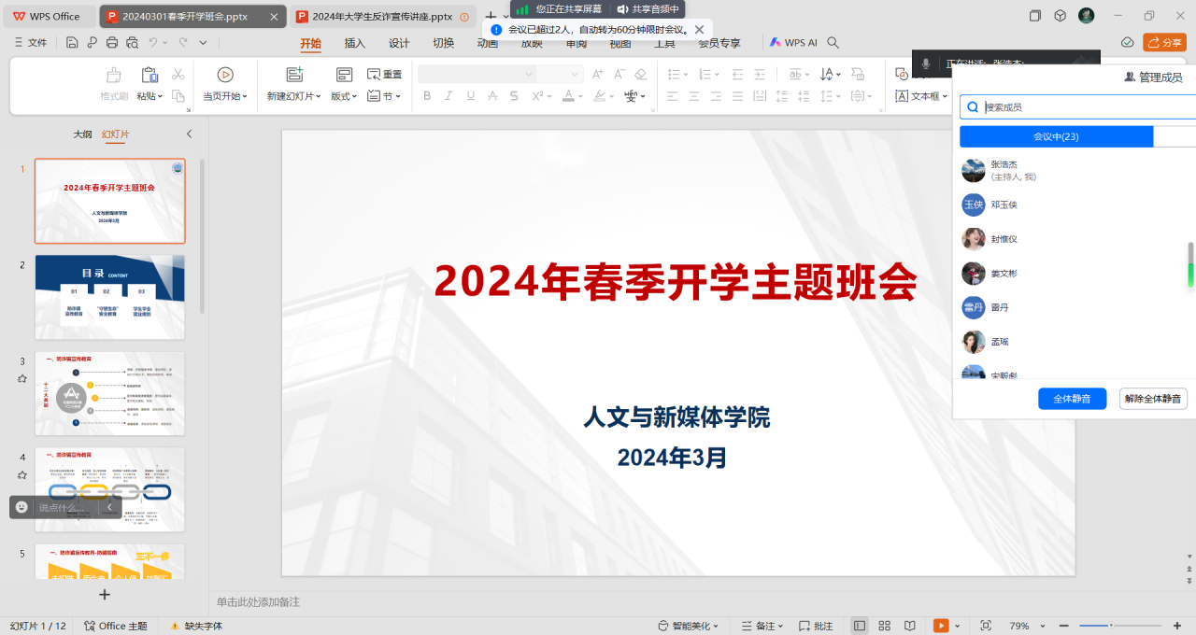
Task: Toggle the notes pane (备注)
Action: 759,626
